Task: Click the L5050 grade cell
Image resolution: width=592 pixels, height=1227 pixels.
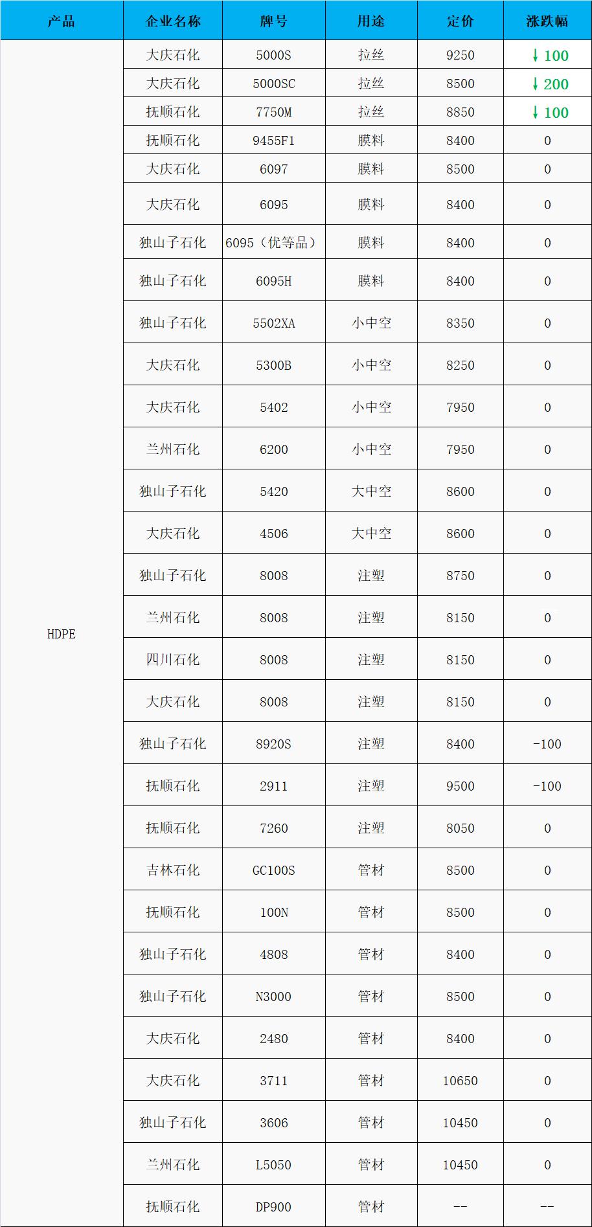Action: pyautogui.click(x=273, y=1165)
